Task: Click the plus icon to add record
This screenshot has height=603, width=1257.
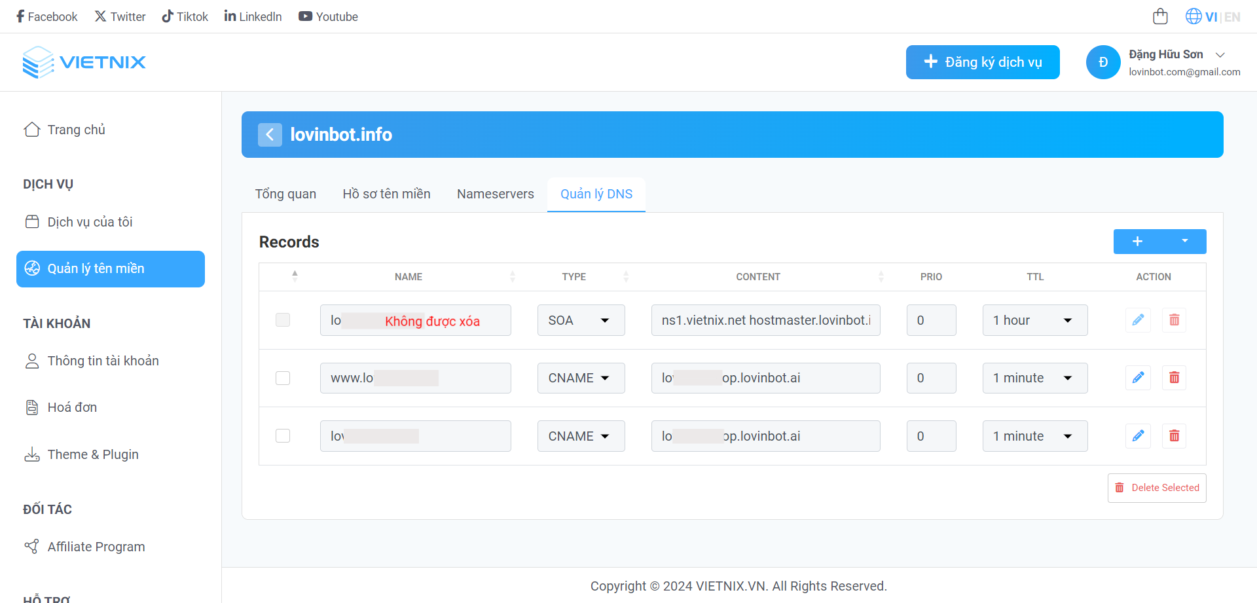Action: coord(1138,242)
